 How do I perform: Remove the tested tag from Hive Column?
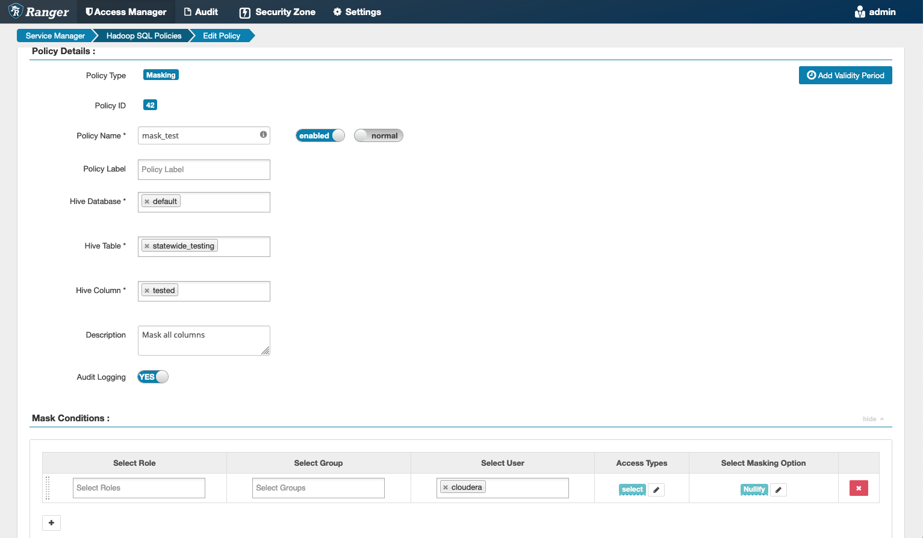pos(148,289)
